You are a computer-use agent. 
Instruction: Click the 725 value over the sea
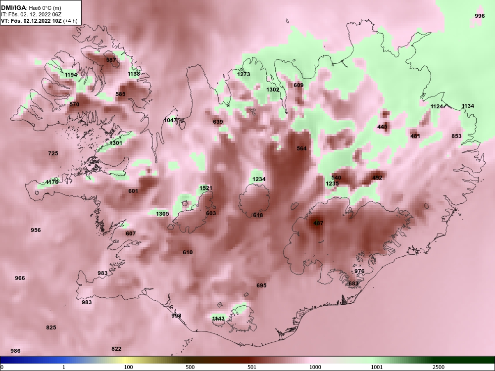coord(53,153)
